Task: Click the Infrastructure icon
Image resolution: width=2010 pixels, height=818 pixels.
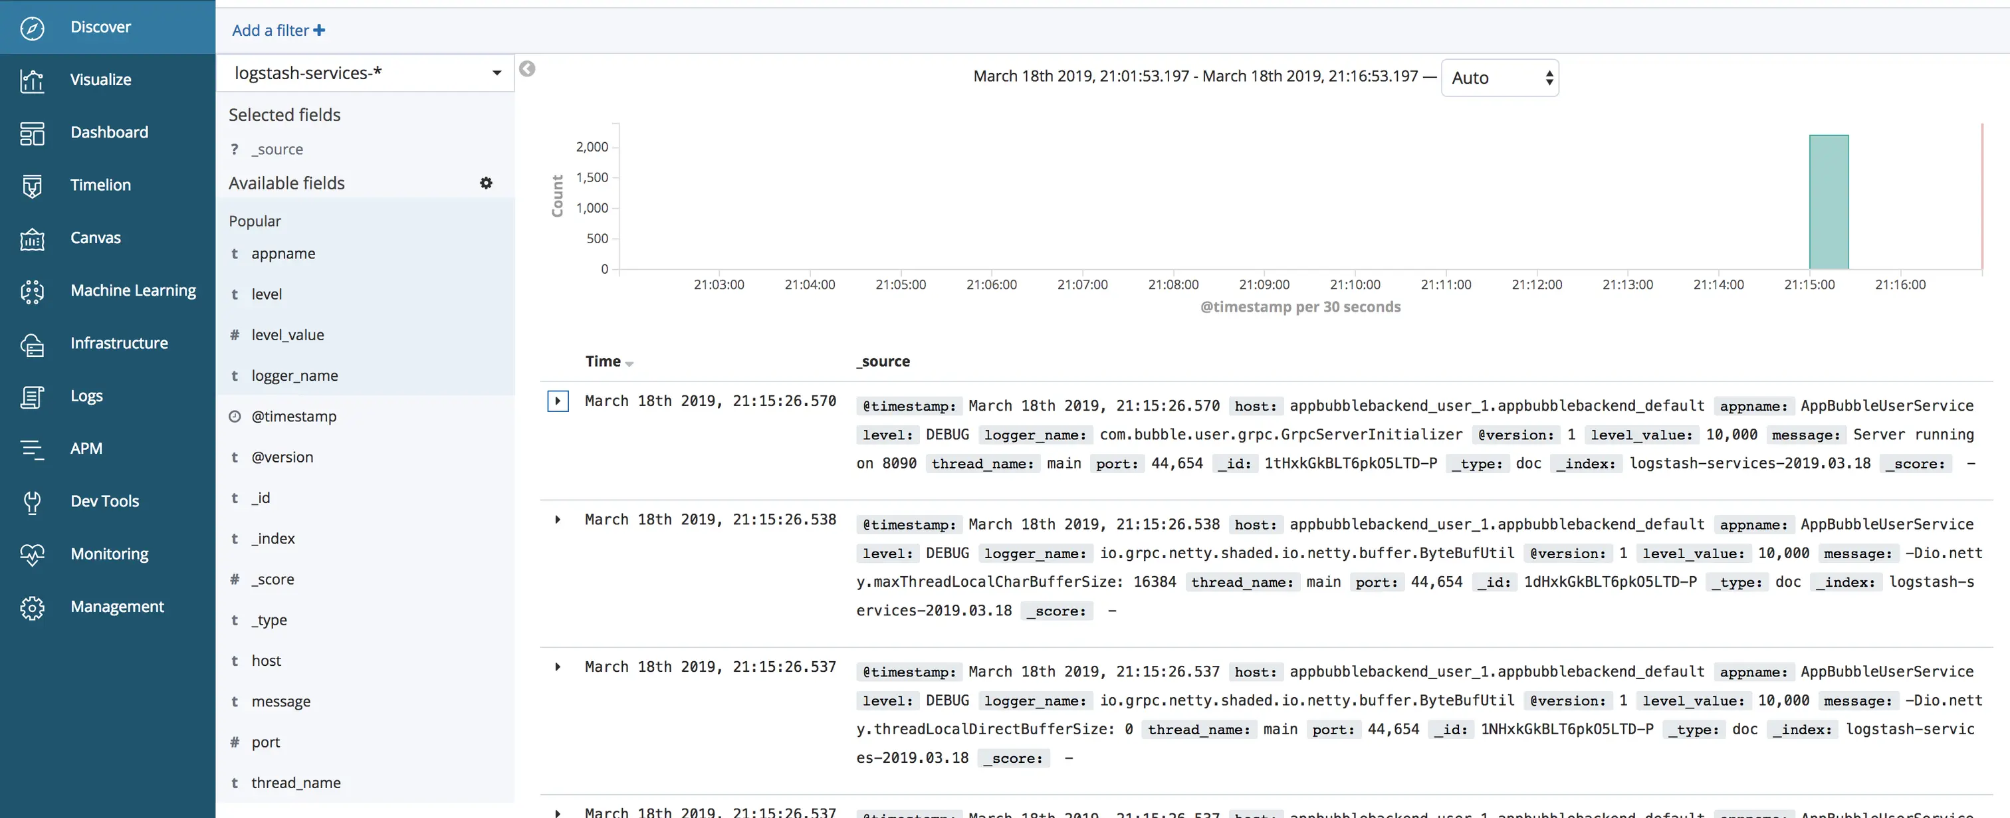Action: coord(32,344)
